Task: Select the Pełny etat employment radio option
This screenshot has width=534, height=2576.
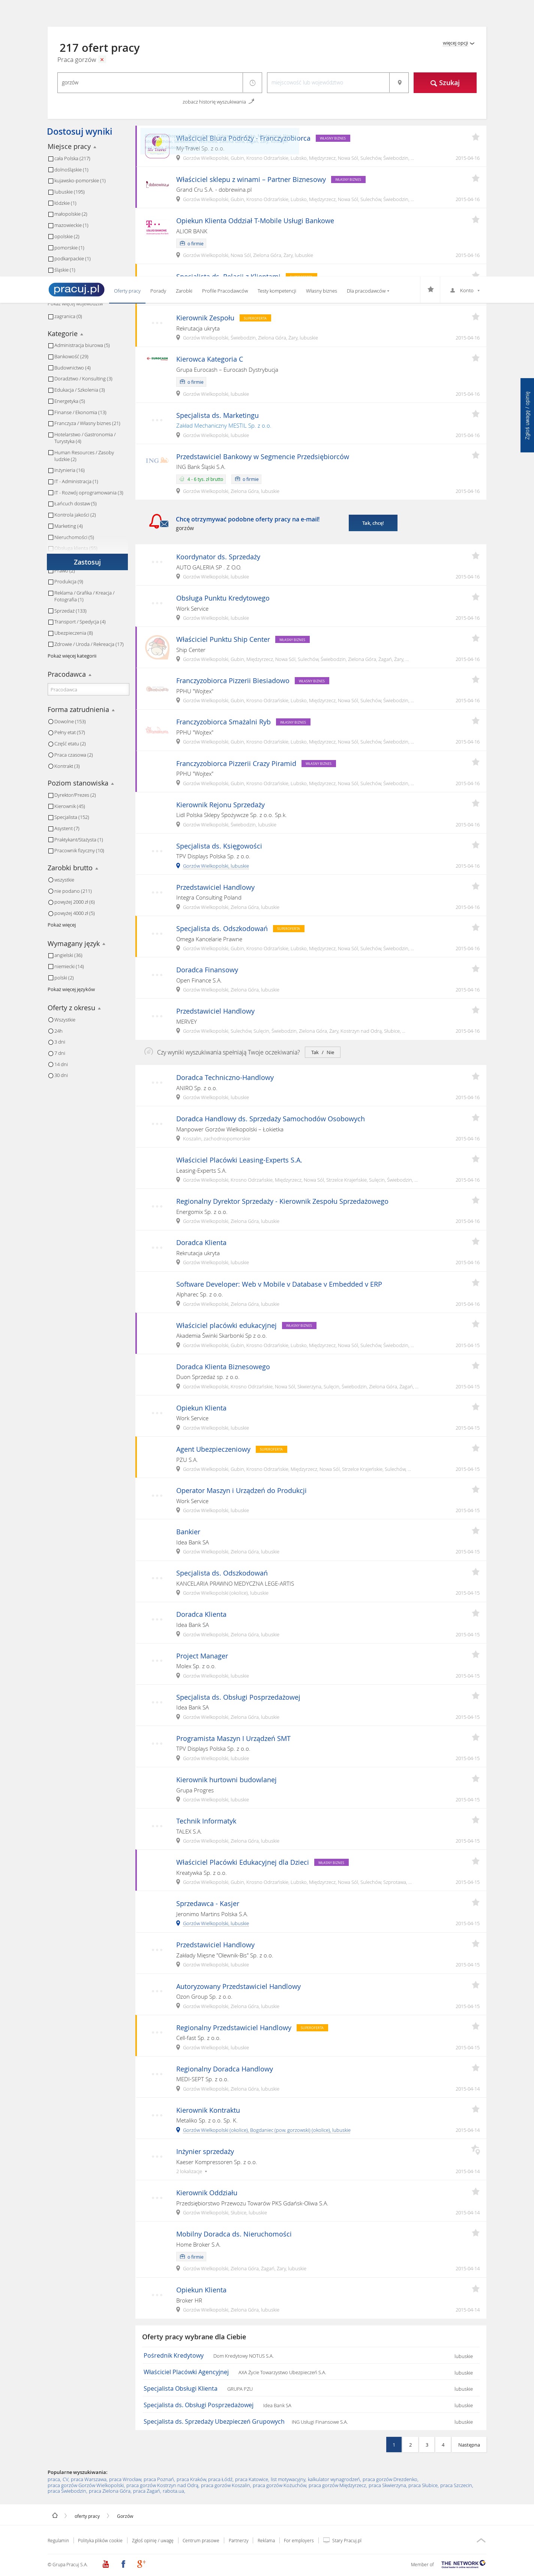Action: point(51,733)
